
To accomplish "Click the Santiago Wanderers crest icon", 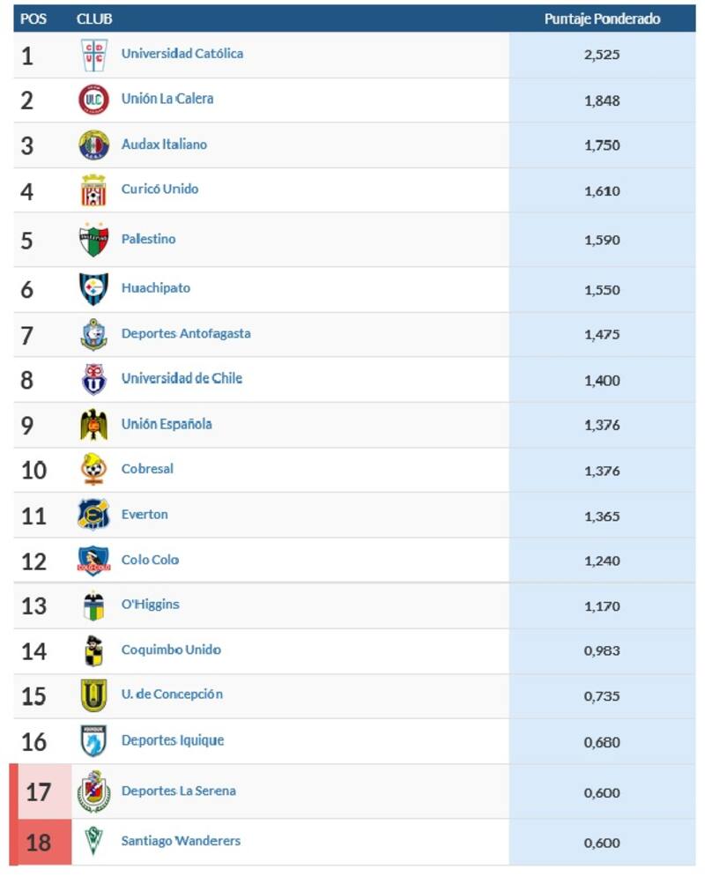I will click(x=93, y=842).
